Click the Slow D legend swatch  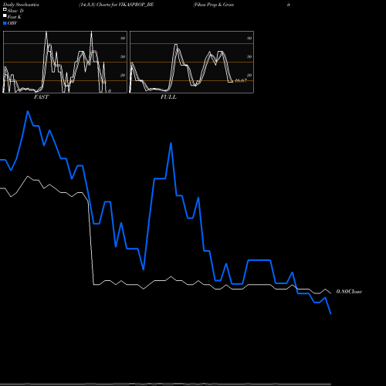tap(5, 9)
